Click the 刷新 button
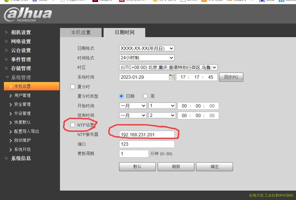Image resolution: width=296 pixels, height=200 pixels. (176, 167)
